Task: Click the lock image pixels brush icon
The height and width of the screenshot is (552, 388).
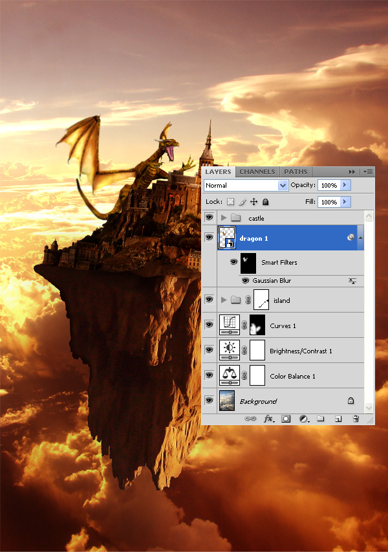Action: coord(242,202)
